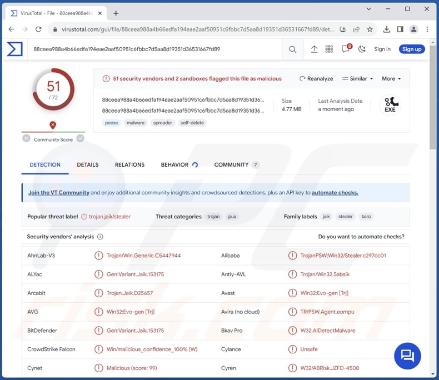Click the scrollbar down arrow

(x=433, y=374)
